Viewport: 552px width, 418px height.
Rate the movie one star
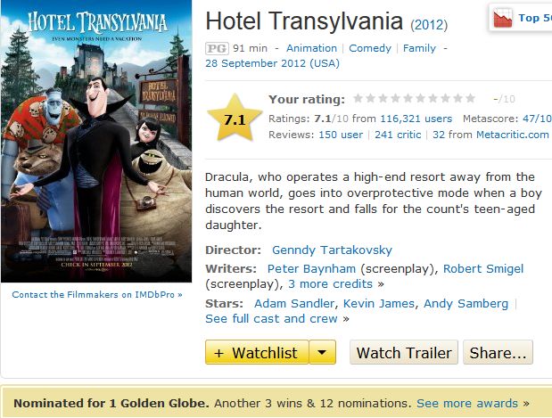tap(358, 99)
